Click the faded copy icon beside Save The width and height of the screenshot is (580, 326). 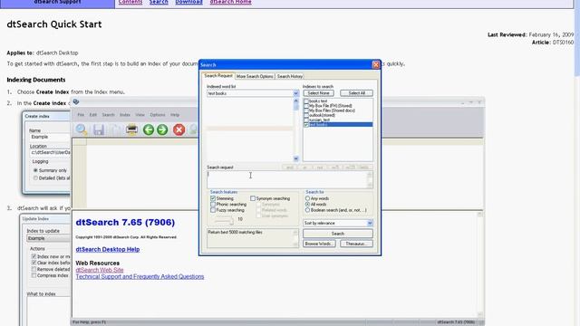point(116,129)
